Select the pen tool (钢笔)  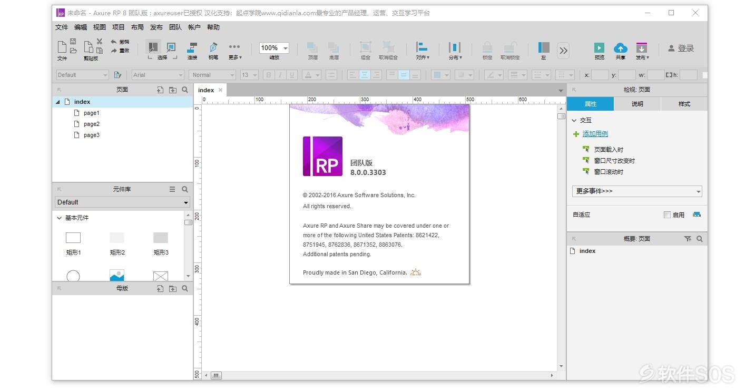213,50
